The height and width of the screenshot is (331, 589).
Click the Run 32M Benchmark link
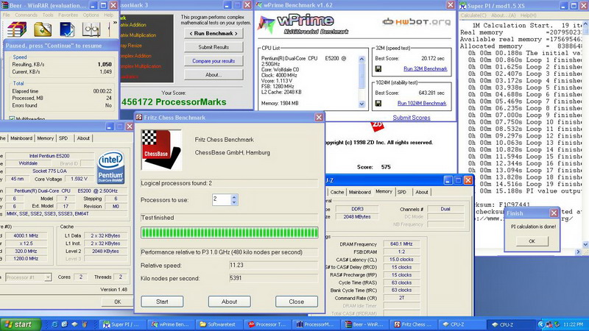426,68
